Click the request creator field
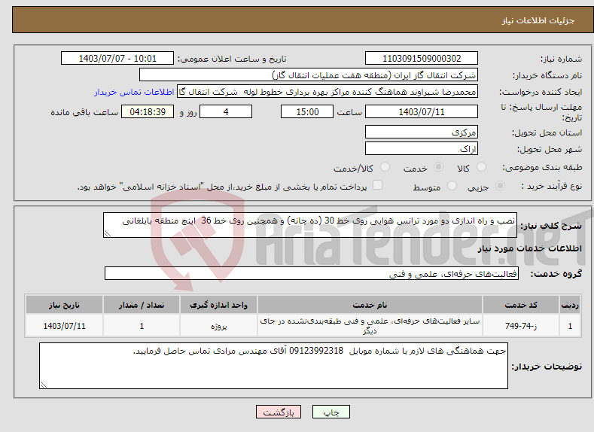Screen dimensions: 594x432 point(327,92)
